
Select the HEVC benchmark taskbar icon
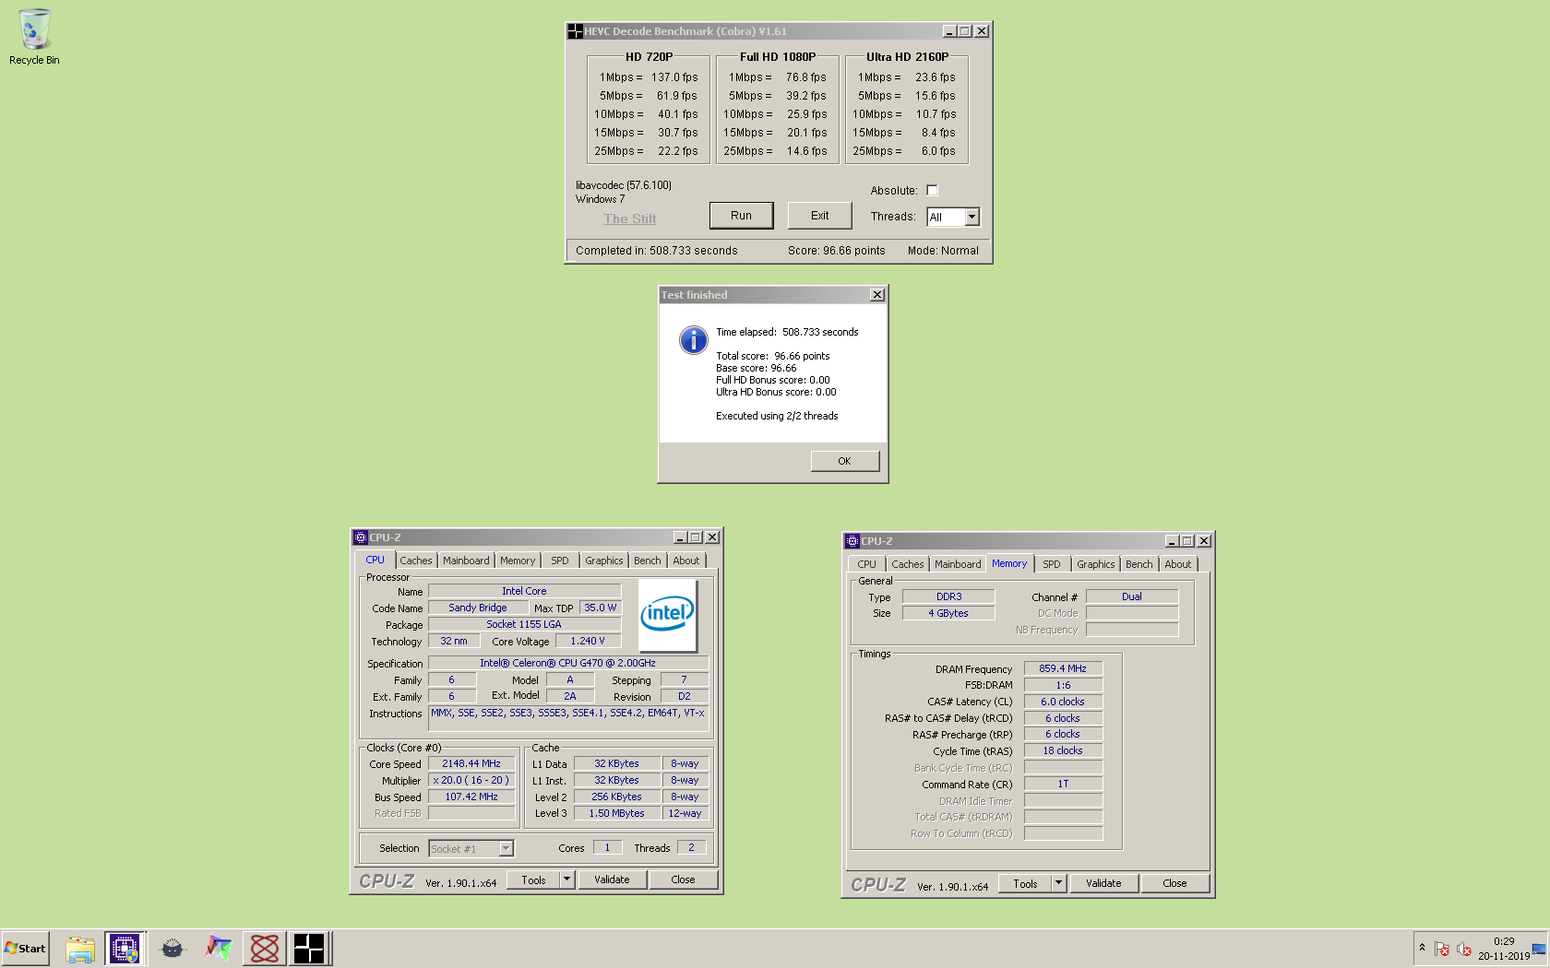pos(309,949)
